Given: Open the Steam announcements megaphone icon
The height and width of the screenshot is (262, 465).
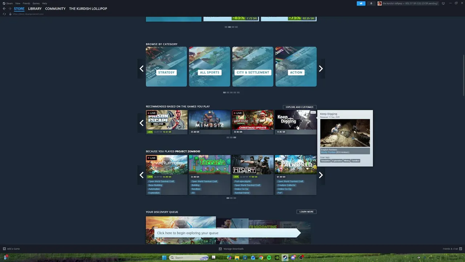Looking at the screenshot, I should point(361,3).
